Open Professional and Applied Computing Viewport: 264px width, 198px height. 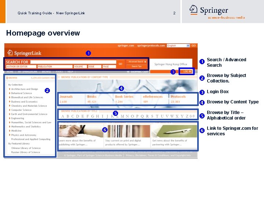[x=31, y=139]
